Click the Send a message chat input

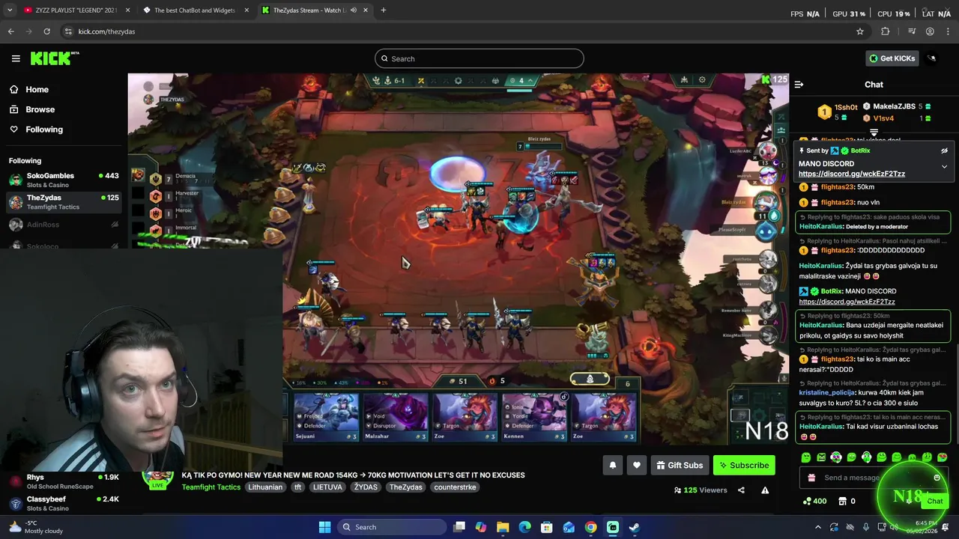(x=873, y=478)
